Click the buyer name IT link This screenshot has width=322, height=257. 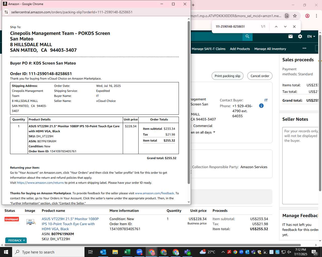coord(266,100)
